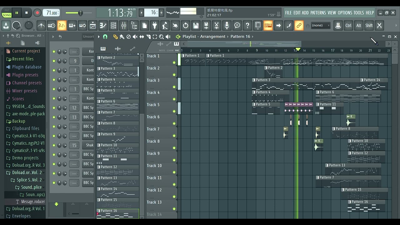
Task: Click the tempo field showing 71.000
Action: [x=52, y=13]
